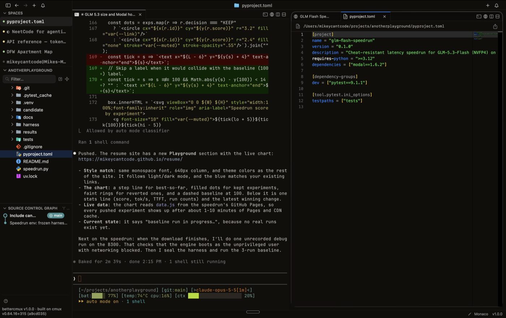Open the API reference — token... space

click(36, 42)
